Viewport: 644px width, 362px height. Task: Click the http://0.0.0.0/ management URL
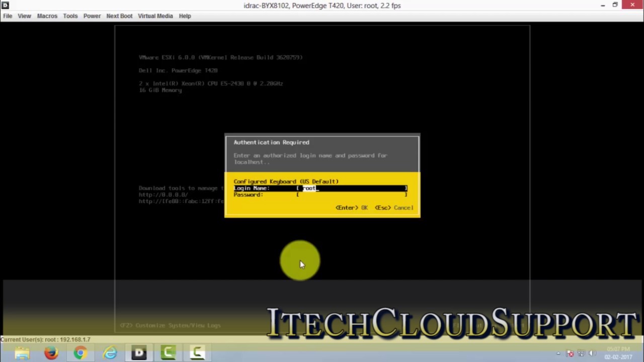point(163,195)
